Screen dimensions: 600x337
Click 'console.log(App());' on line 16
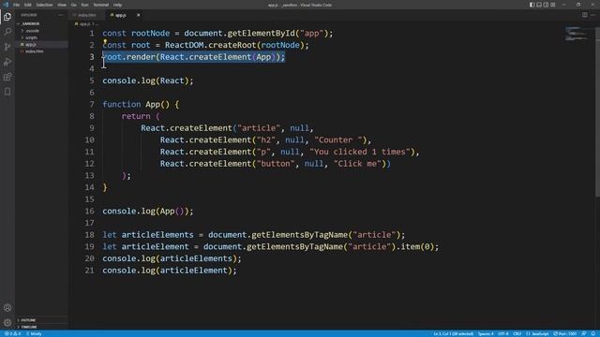point(148,211)
